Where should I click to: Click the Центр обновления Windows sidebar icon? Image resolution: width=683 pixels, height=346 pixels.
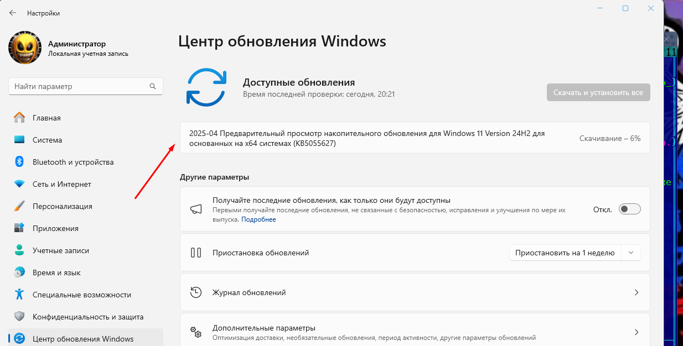[19, 339]
